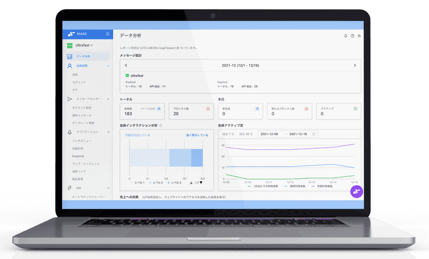Go to previous legend page arrow

click(191, 182)
